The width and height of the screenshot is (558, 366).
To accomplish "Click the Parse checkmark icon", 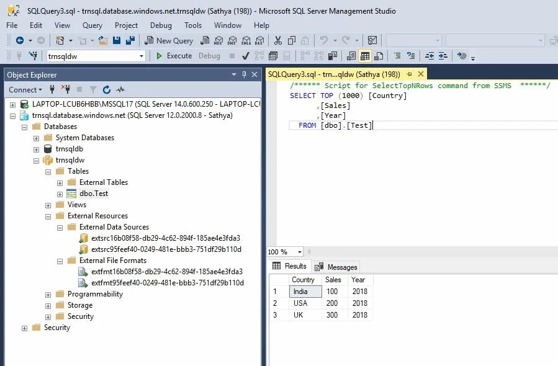I will (x=246, y=56).
